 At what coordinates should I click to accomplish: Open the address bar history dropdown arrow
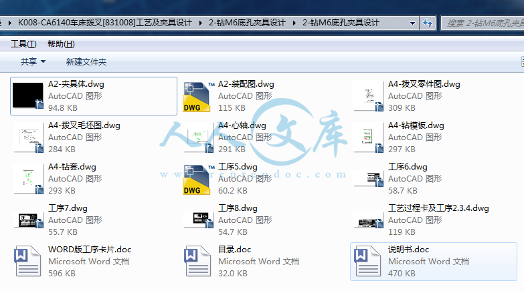click(412, 23)
